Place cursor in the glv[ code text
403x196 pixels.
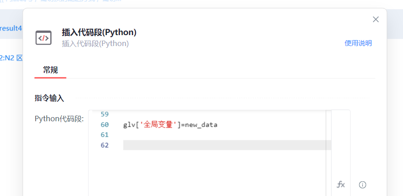tap(129, 124)
